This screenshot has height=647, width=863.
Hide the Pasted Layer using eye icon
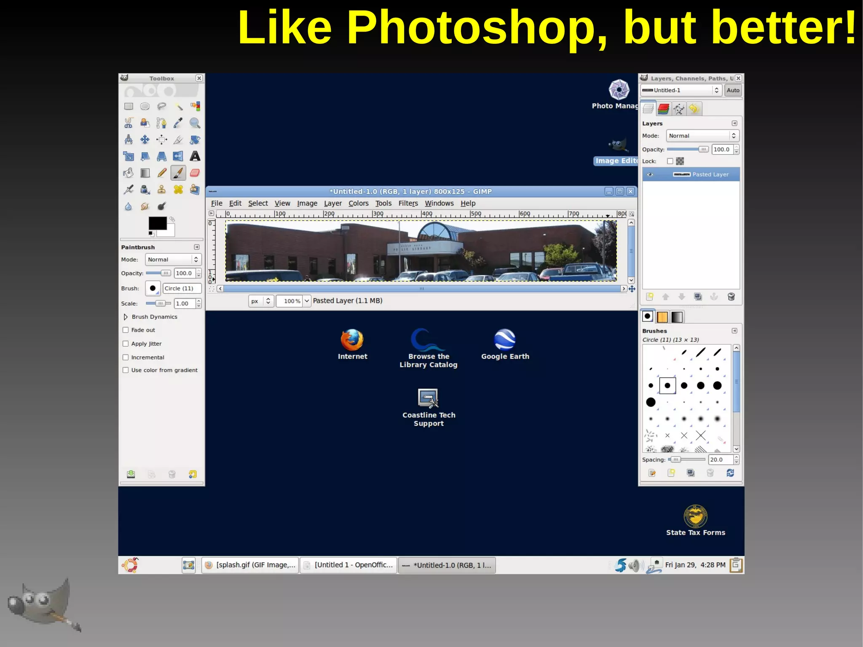click(x=650, y=175)
